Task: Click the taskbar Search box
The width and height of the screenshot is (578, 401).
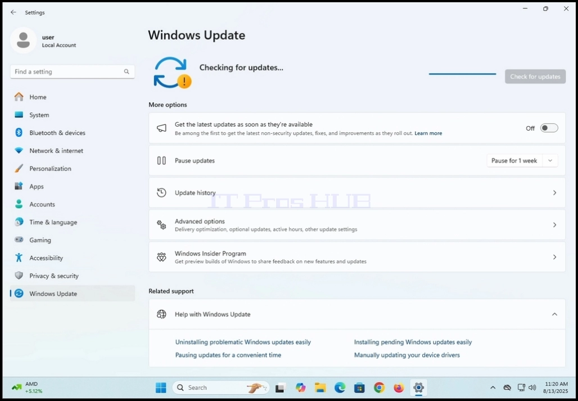Action: point(221,388)
